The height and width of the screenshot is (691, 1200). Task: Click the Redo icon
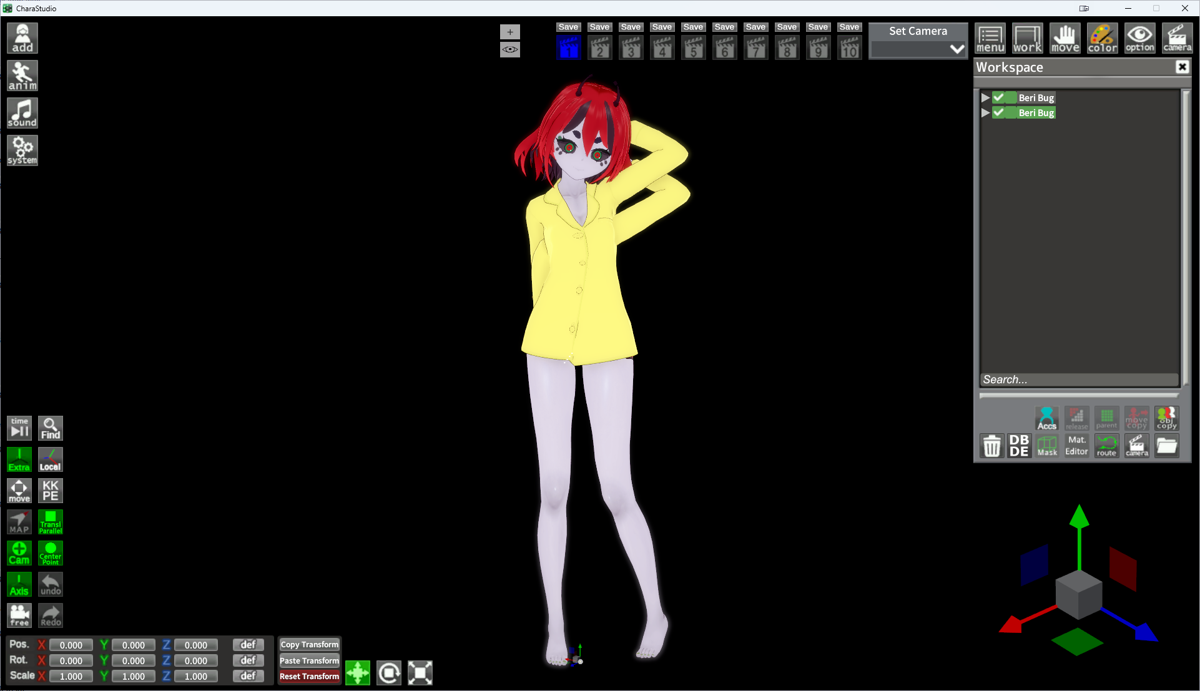(x=51, y=615)
